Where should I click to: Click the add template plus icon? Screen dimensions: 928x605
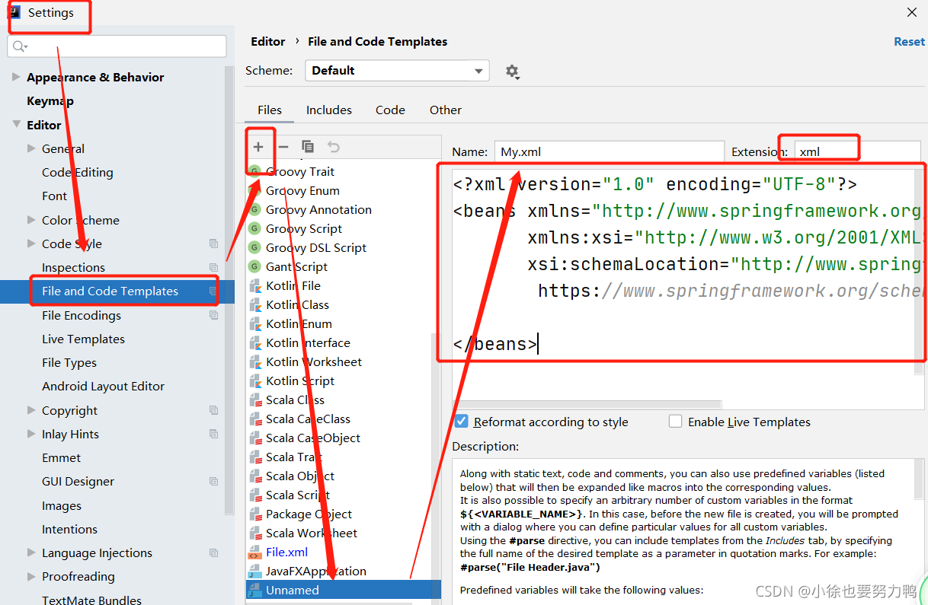(x=258, y=147)
